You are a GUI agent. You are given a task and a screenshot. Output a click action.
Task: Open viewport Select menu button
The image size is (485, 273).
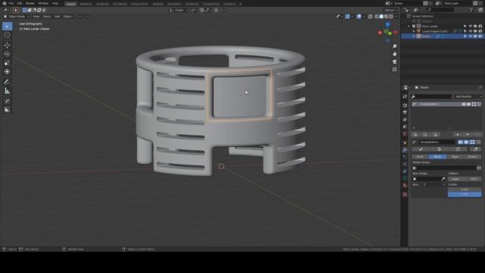tap(47, 17)
